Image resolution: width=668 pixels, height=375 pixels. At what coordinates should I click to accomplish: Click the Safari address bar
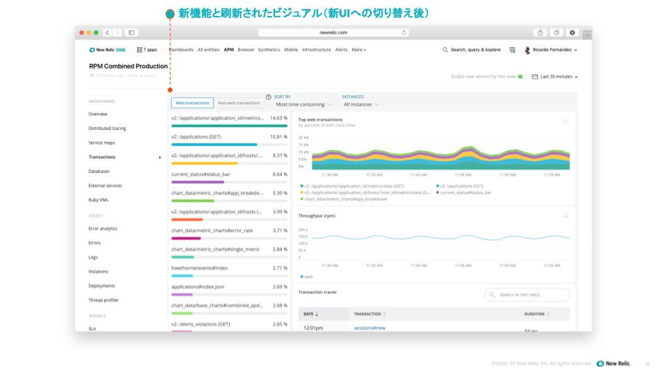pyautogui.click(x=333, y=33)
